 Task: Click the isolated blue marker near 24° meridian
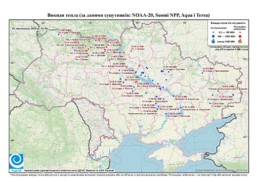pos(58,35)
